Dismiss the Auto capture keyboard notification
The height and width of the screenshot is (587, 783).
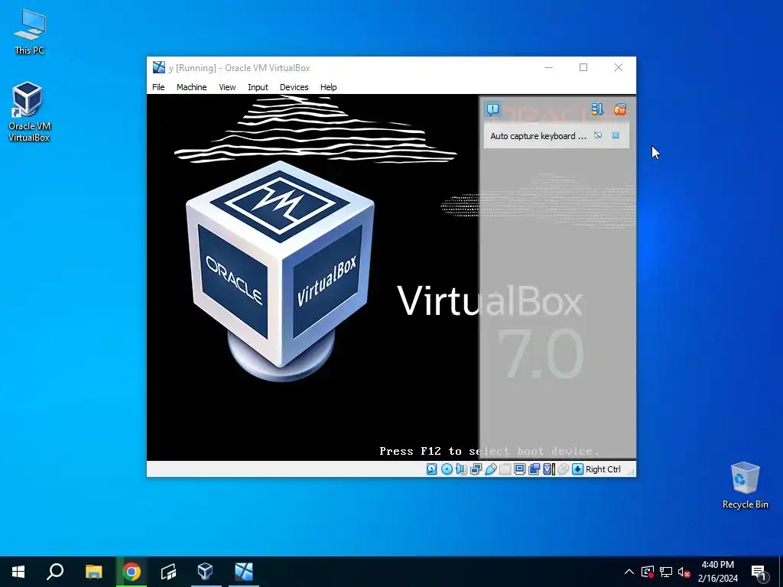(616, 135)
